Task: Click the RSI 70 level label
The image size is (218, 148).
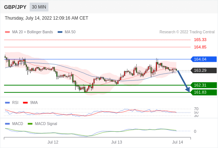Action: [x=196, y=109]
